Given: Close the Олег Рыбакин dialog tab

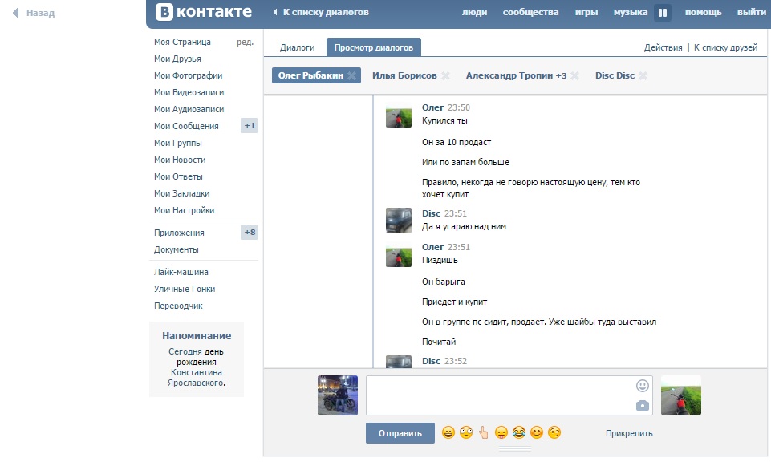Looking at the screenshot, I should (352, 75).
